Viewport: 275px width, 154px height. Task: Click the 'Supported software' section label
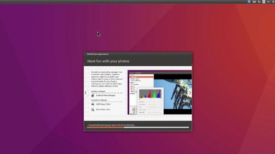pyautogui.click(x=99, y=100)
